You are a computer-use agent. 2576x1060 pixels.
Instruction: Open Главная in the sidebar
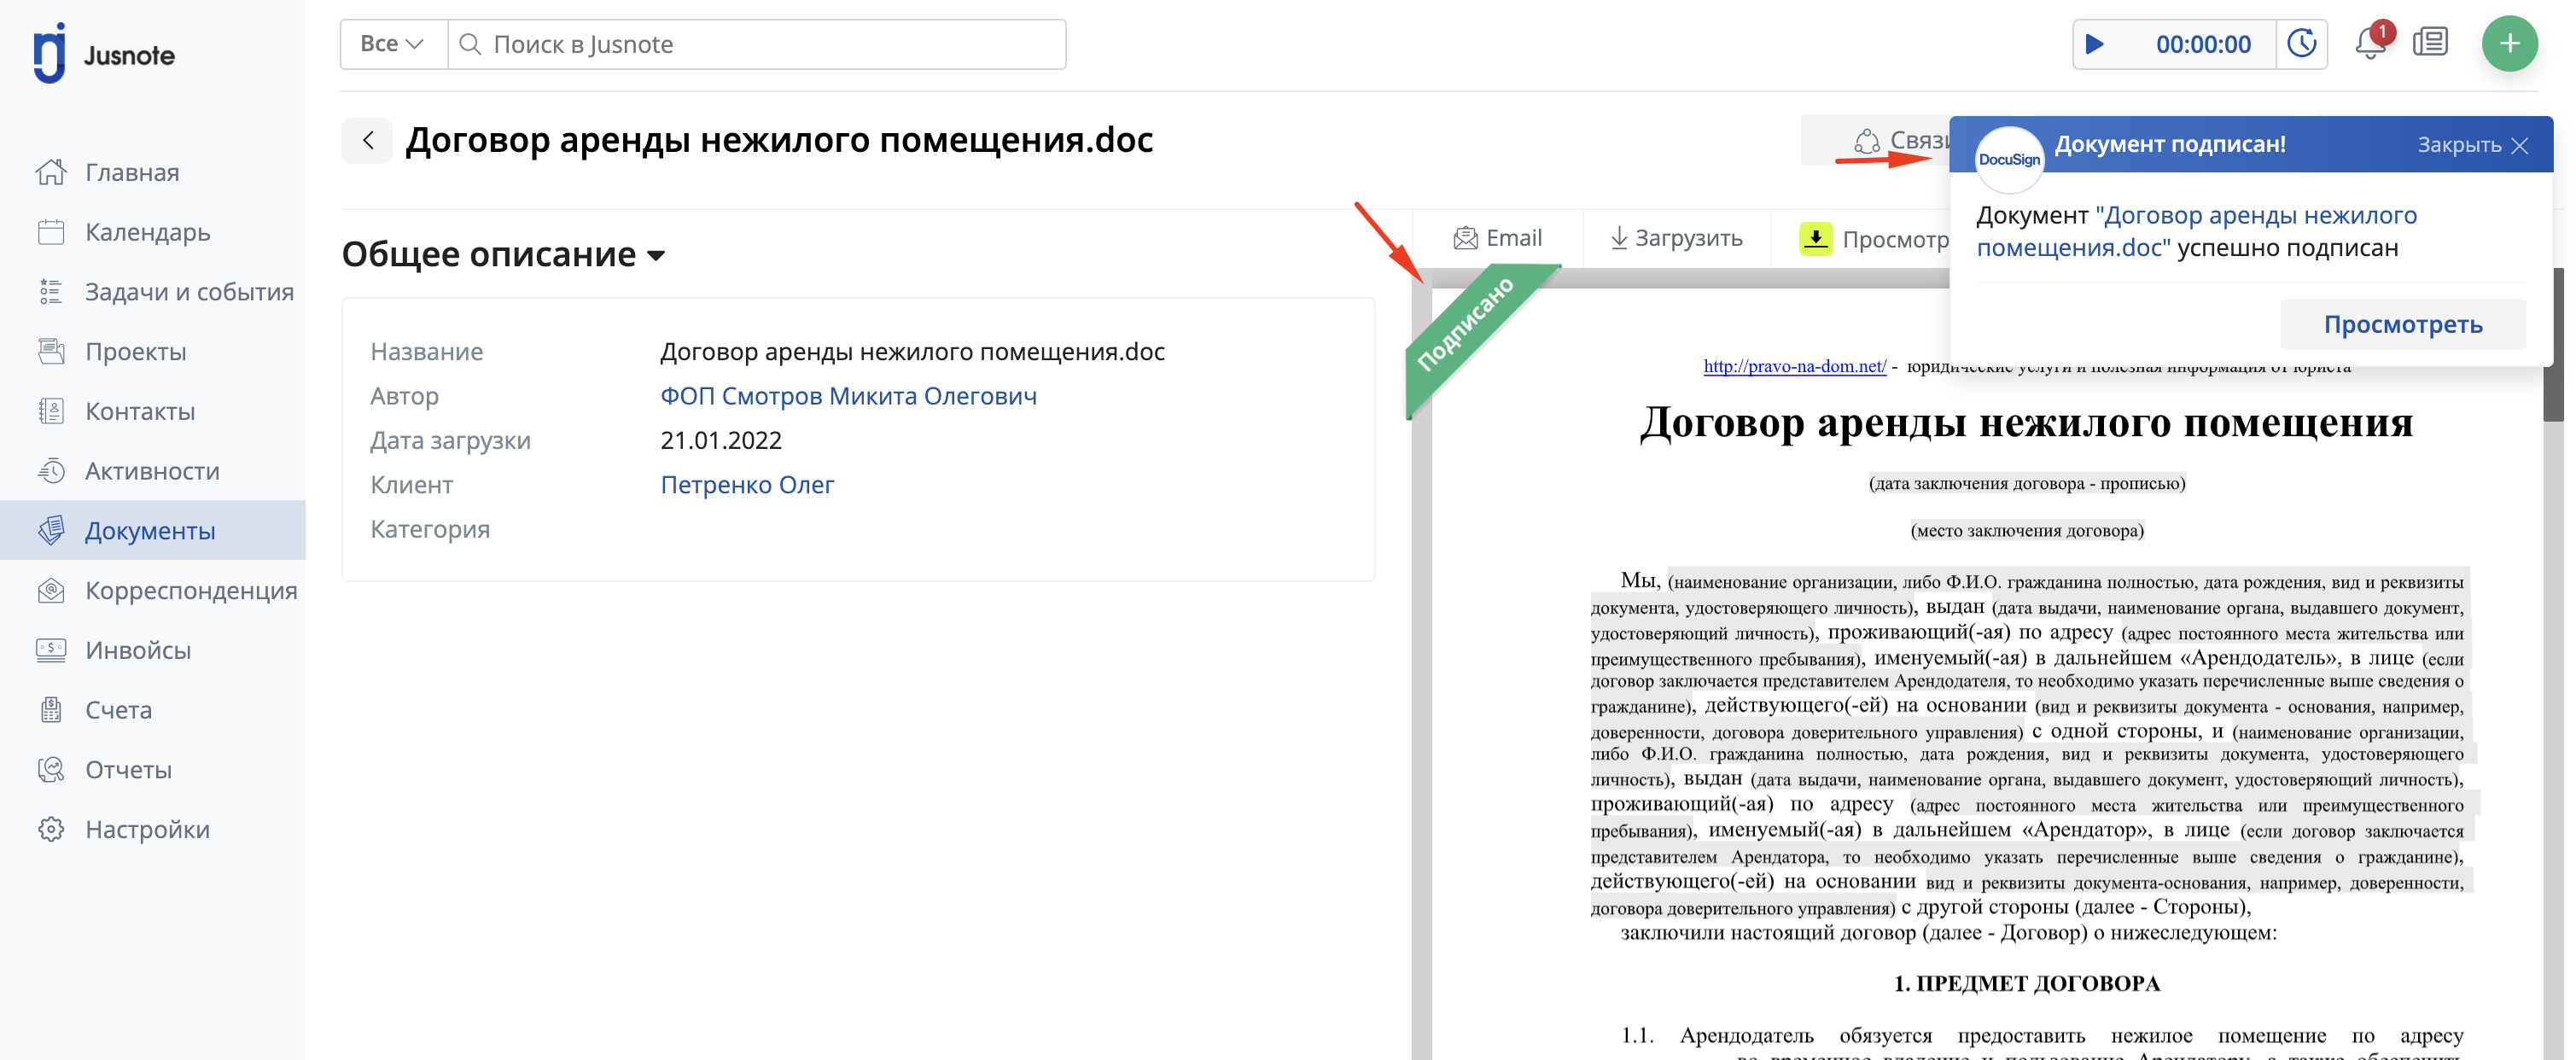132,172
